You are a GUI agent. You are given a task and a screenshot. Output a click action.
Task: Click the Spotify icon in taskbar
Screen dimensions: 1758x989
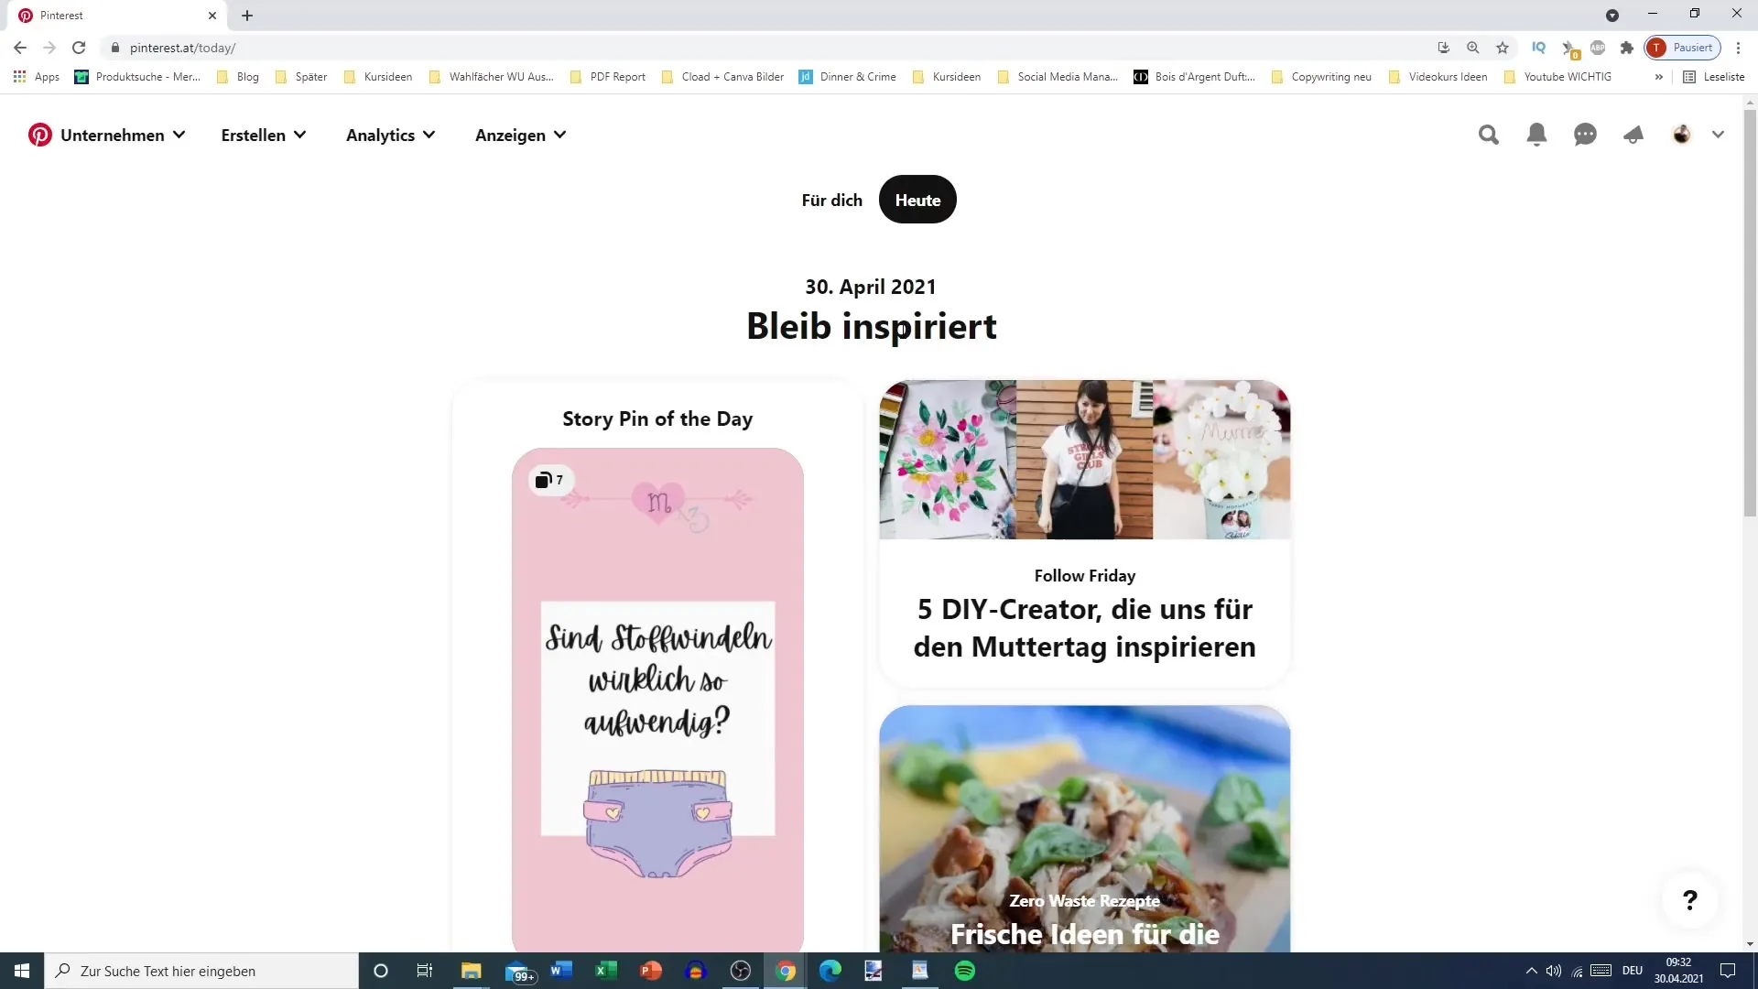965,970
